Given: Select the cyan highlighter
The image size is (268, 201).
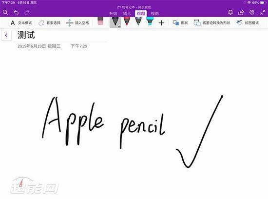Looking at the screenshot, I should click(x=150, y=21).
